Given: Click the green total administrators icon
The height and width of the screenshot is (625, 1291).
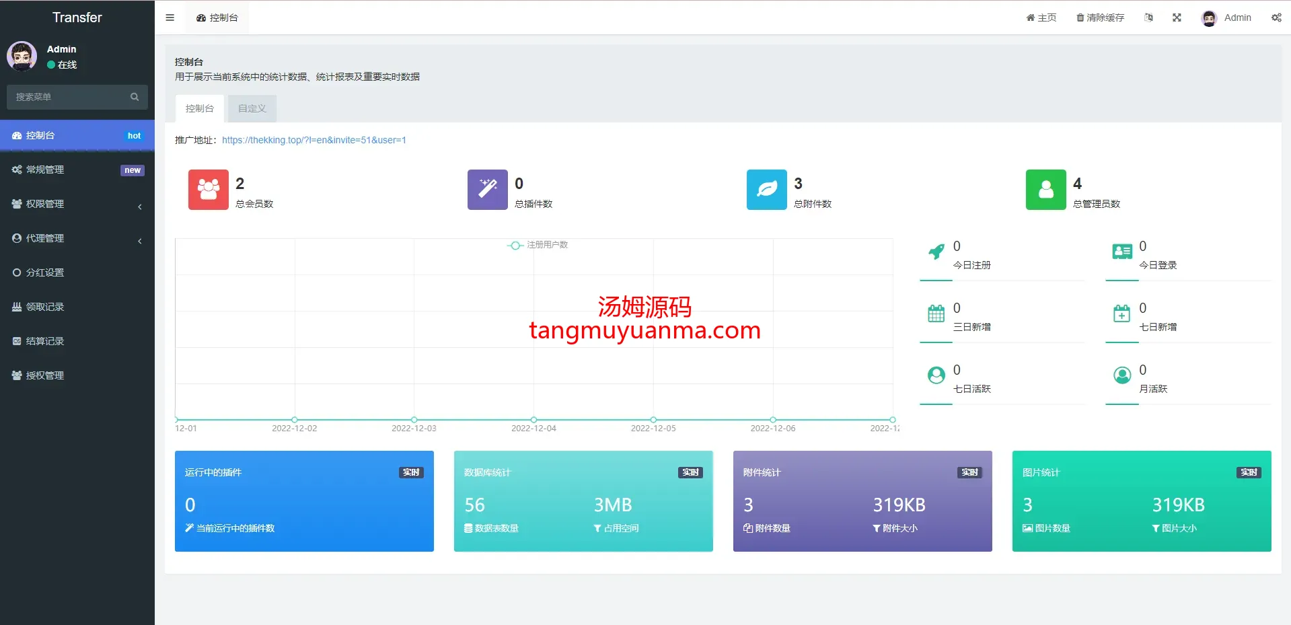Looking at the screenshot, I should coord(1045,190).
